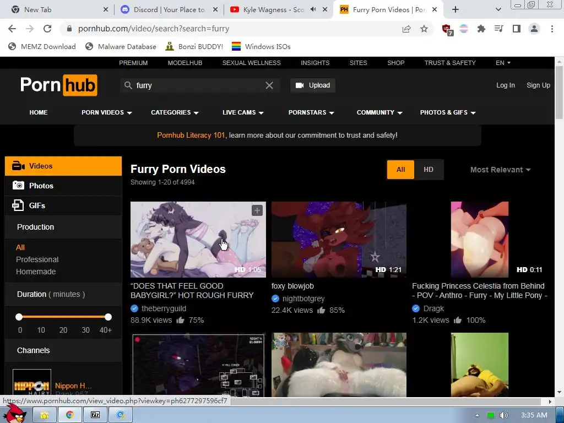
Task: Click the Chrome icon in the taskbar
Action: pyautogui.click(x=70, y=415)
